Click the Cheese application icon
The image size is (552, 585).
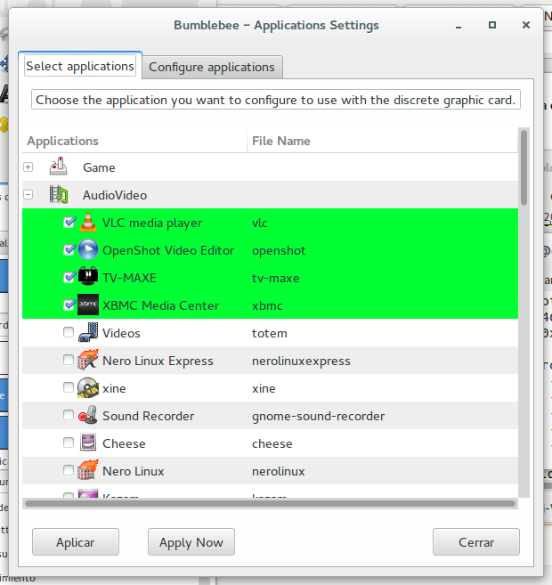tap(87, 443)
